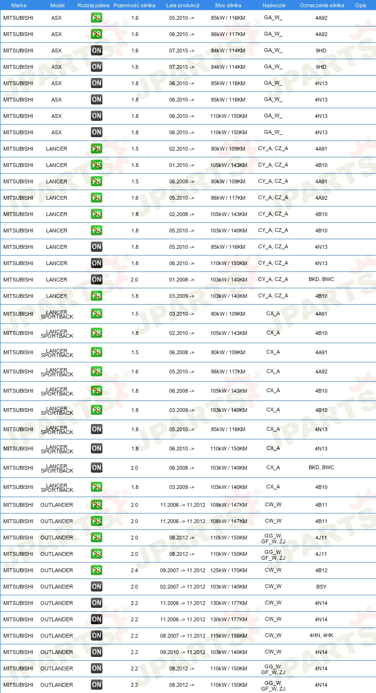Click petrol icon in Lancer CY_A 1.6 4A92 row
Viewport: 376px width, 693px height.
point(97,198)
